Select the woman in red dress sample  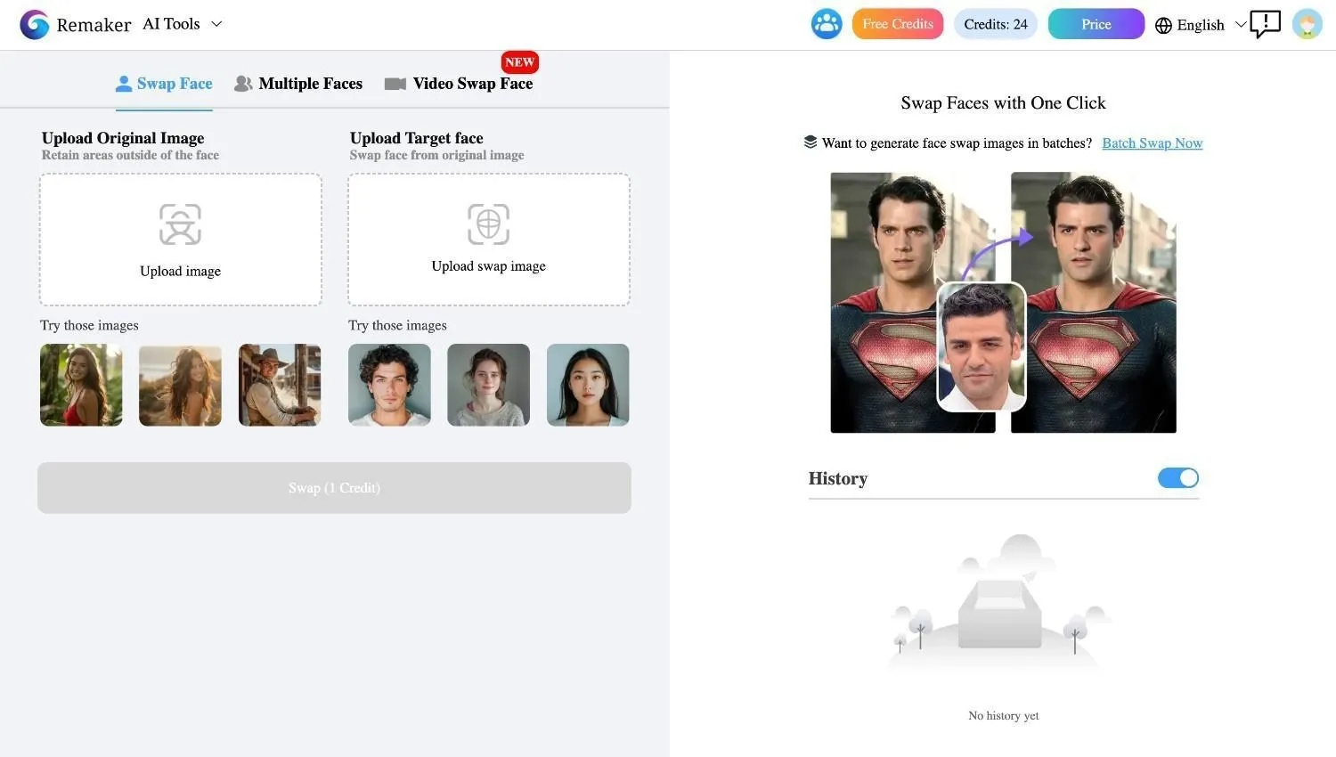pyautogui.click(x=81, y=385)
